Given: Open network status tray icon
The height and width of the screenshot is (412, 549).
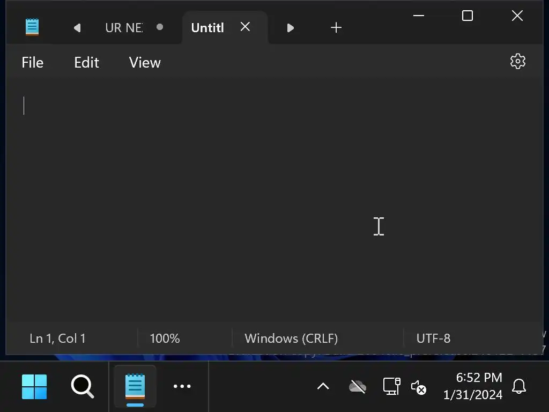Looking at the screenshot, I should (391, 386).
